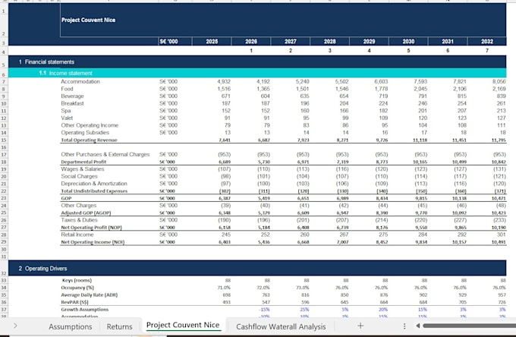Select the 2028 year header cell
The image size is (516, 337).
[330, 42]
